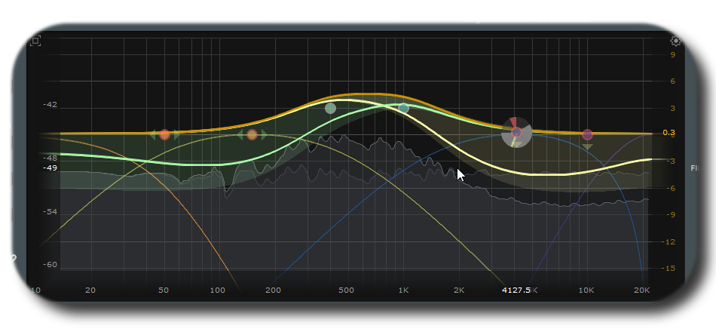Click the 4127.5 frequency readout on the axis

pos(517,290)
